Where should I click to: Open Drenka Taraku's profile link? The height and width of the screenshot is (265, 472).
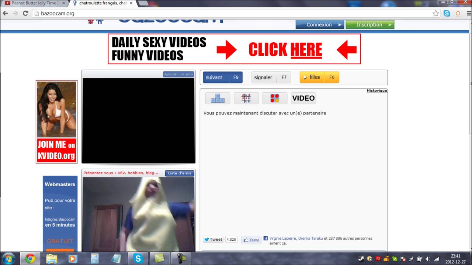tap(310, 239)
